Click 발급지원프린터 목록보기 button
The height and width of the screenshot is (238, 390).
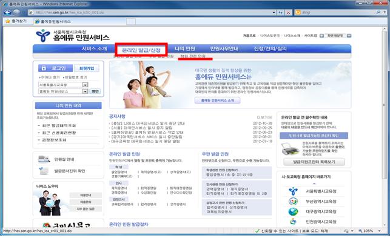(314, 162)
